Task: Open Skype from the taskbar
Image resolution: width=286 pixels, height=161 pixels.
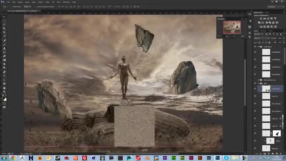Action: pos(226,158)
